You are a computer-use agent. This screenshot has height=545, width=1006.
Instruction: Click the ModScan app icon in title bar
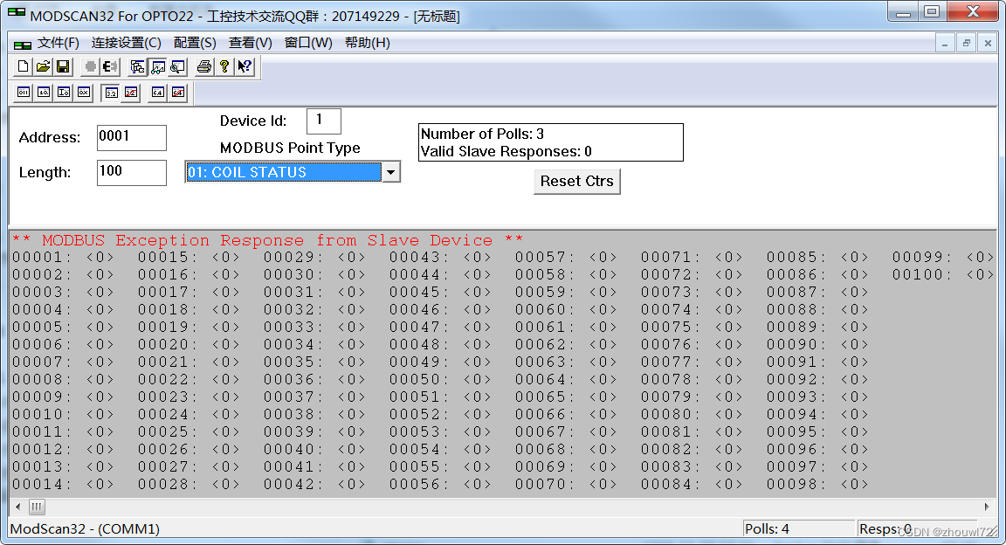pyautogui.click(x=16, y=13)
